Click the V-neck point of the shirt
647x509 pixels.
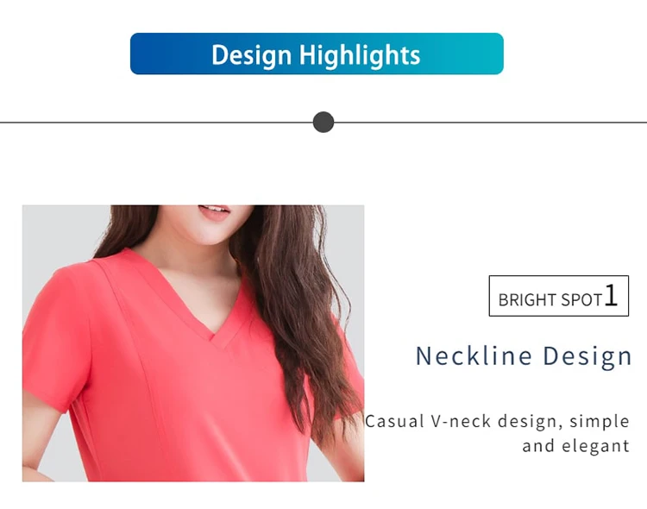click(213, 336)
